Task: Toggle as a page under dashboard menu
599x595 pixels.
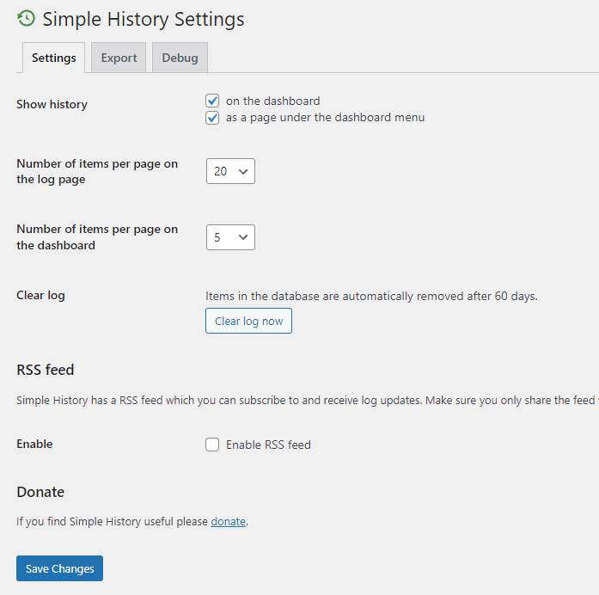Action: (212, 118)
